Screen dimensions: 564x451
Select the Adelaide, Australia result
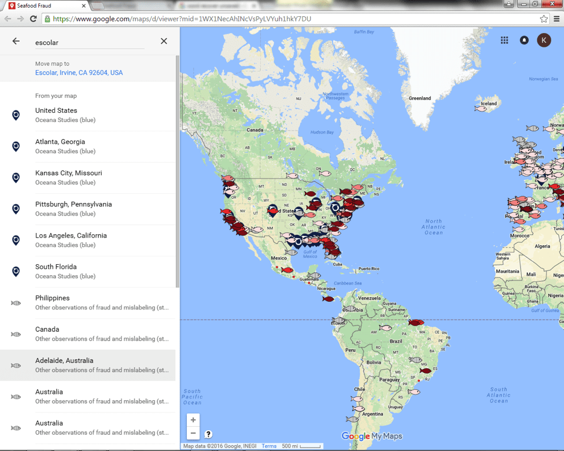point(88,365)
